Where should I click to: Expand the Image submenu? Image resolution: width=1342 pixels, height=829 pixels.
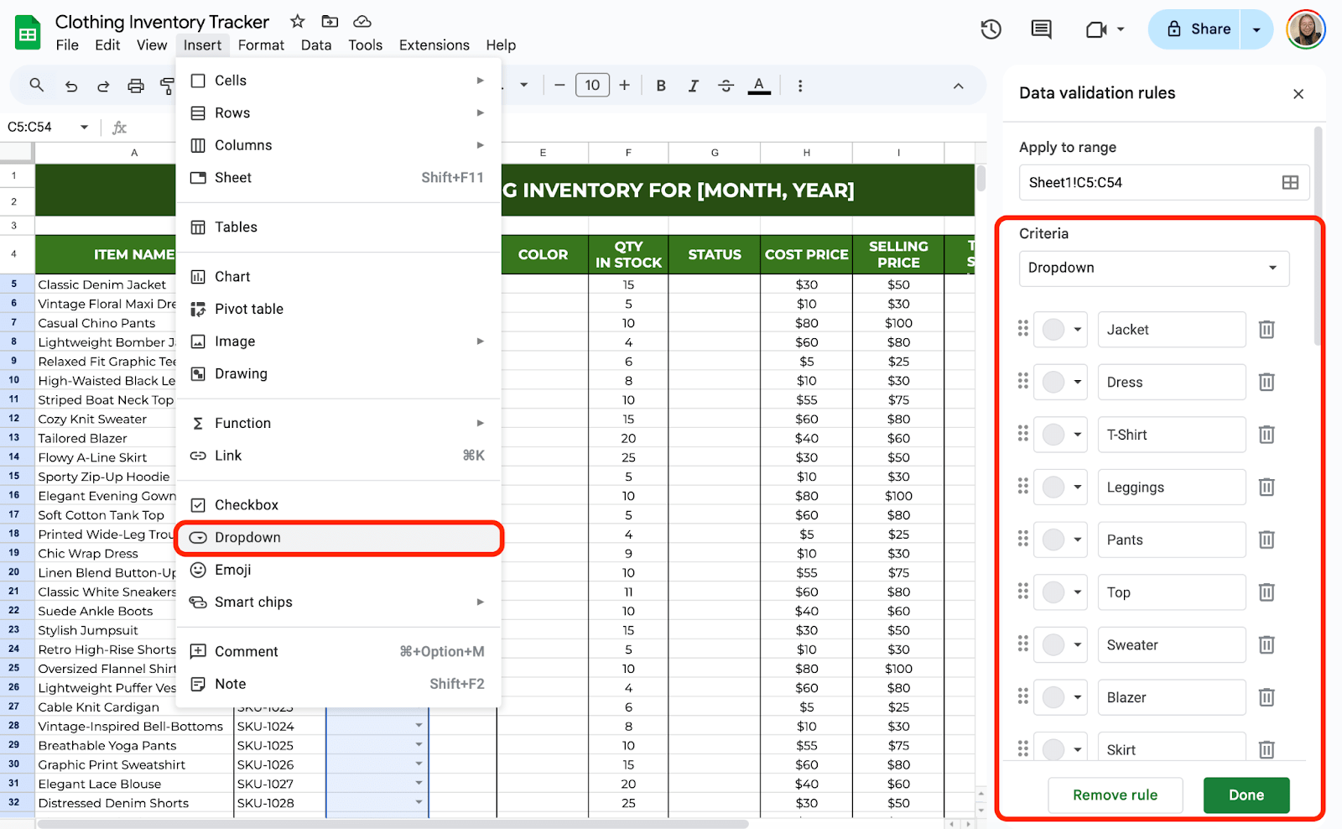pyautogui.click(x=234, y=341)
